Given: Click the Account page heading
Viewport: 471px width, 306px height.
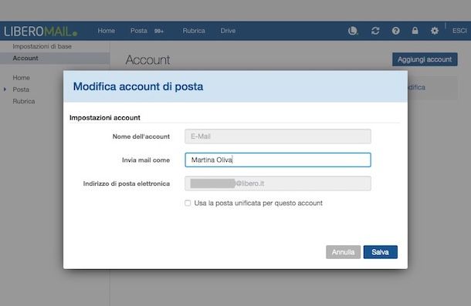Looking at the screenshot, I should pos(147,59).
